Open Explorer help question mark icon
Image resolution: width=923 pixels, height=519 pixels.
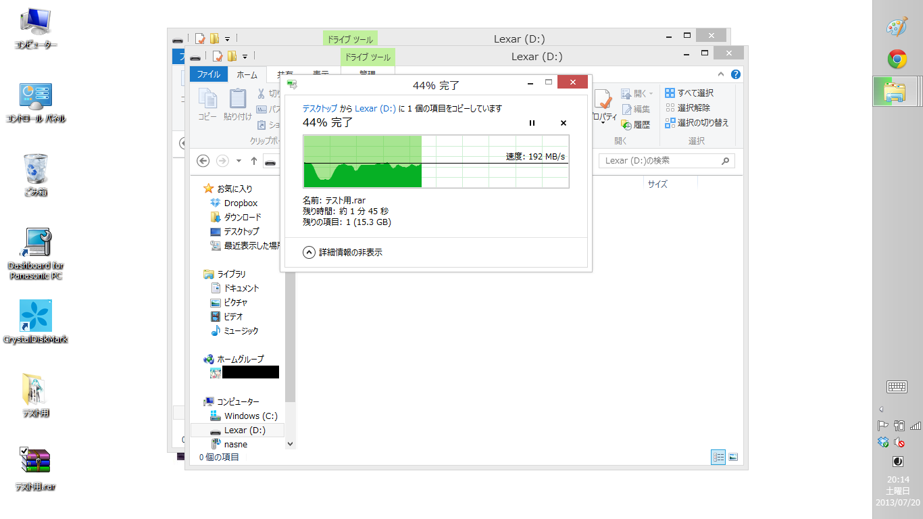coord(736,75)
